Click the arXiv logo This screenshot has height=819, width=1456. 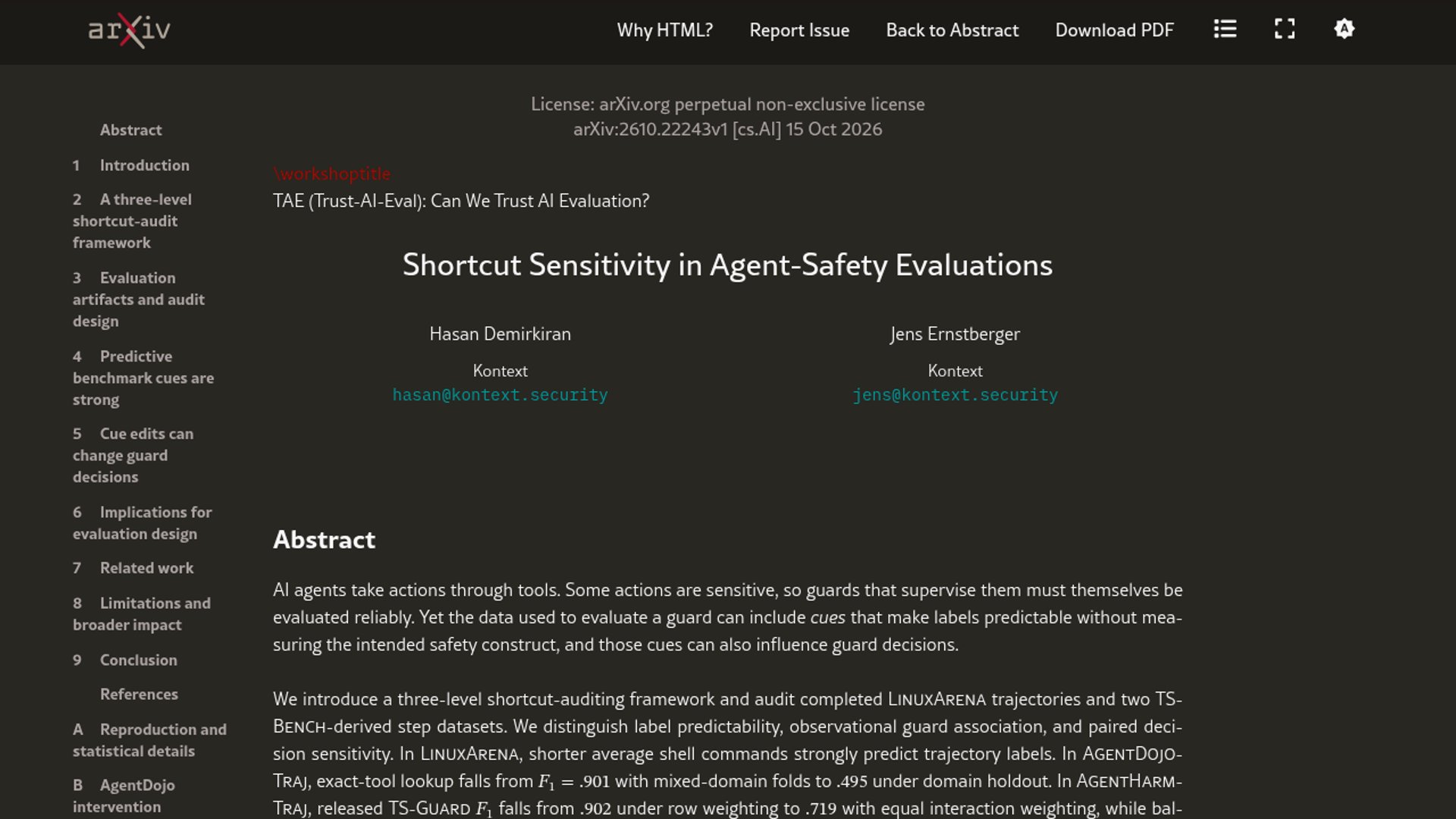tap(129, 30)
